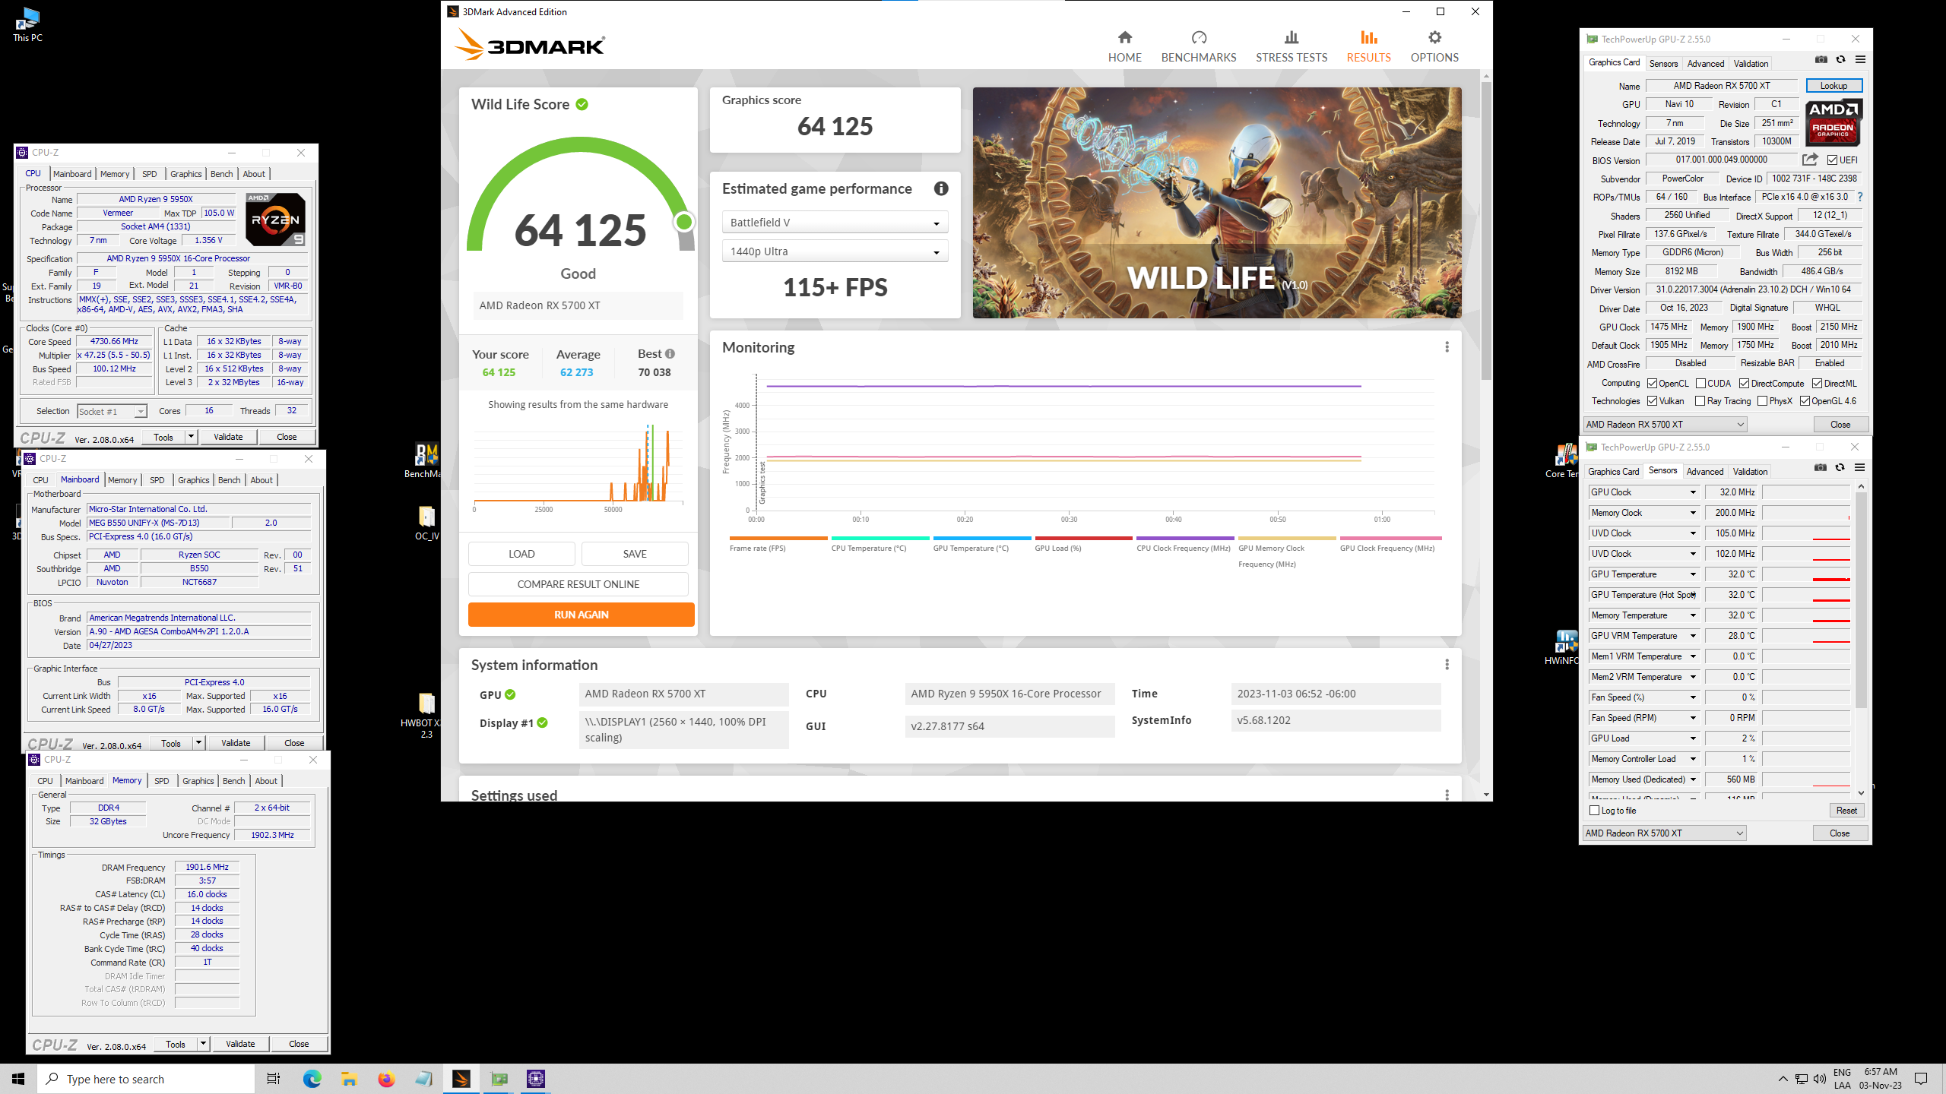Toggle the UEFI checkbox in GPU-Z
The width and height of the screenshot is (1946, 1094).
(x=1832, y=160)
